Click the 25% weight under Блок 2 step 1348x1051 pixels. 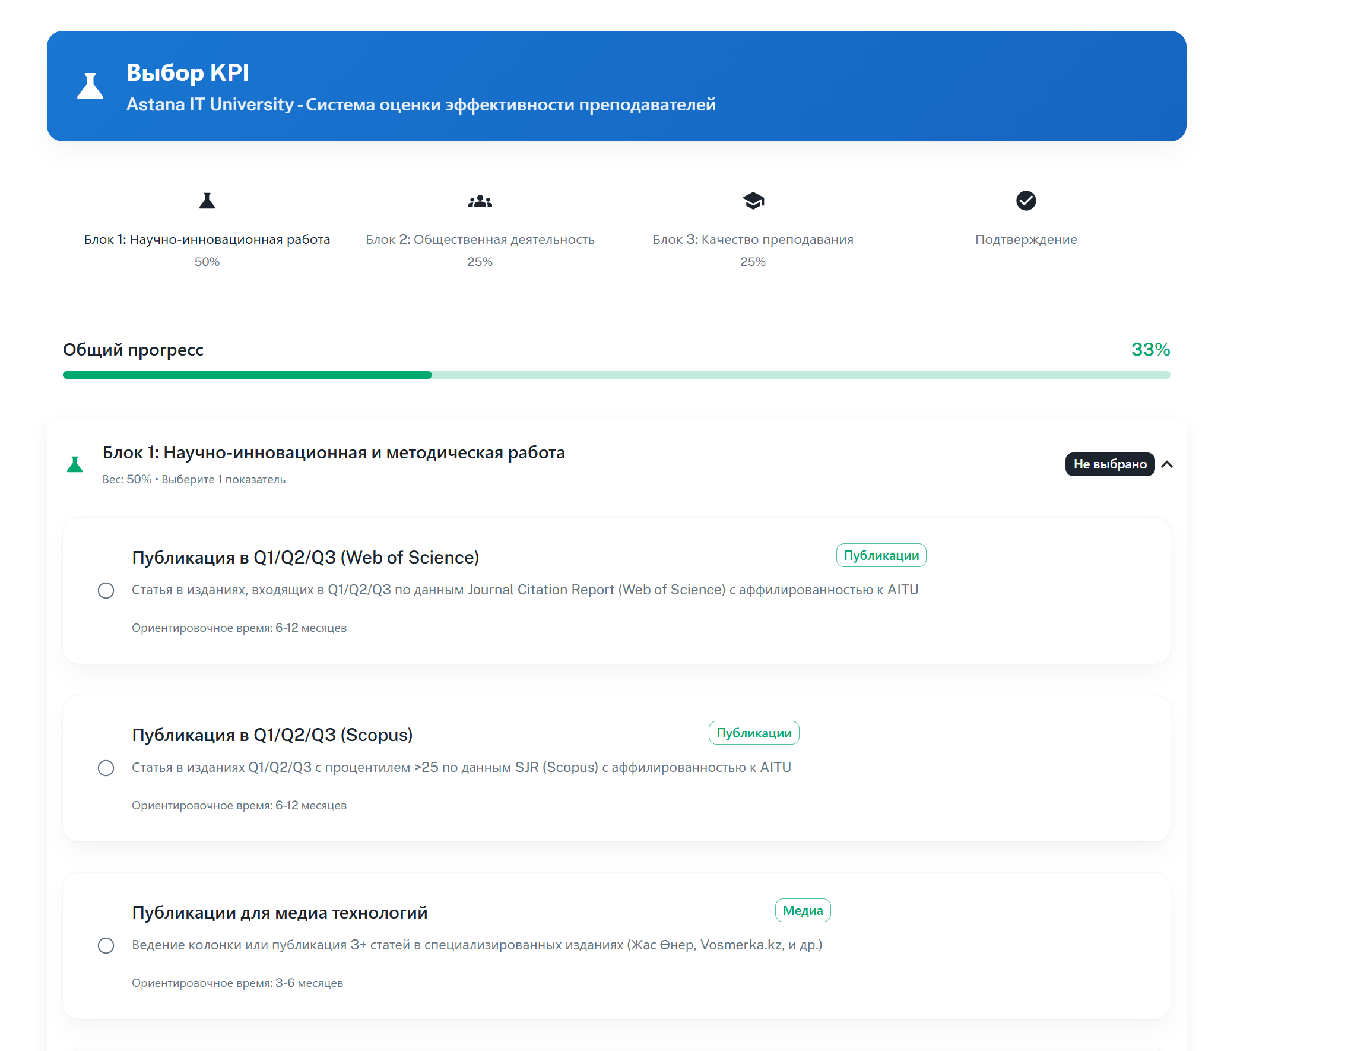point(480,262)
